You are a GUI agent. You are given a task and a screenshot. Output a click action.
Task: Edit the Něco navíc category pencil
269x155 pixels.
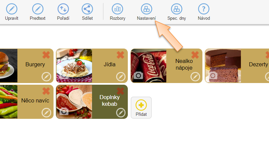tap(46, 112)
